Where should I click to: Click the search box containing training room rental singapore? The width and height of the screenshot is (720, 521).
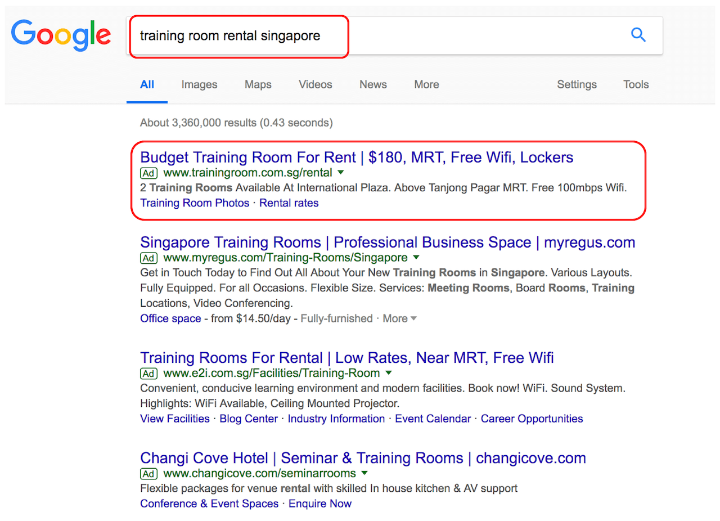click(x=394, y=35)
